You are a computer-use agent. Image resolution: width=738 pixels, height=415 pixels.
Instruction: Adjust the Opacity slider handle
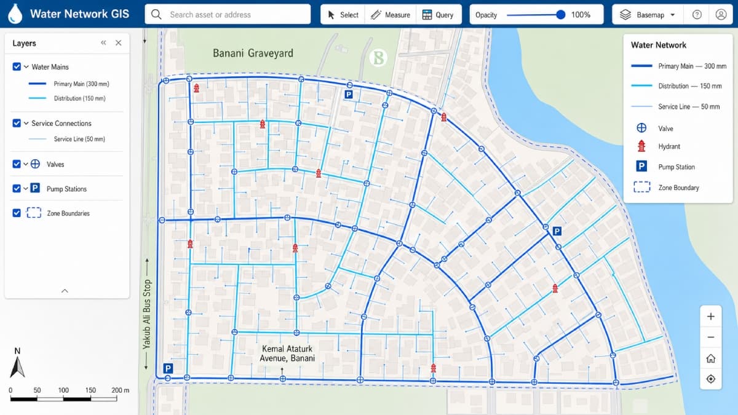pos(560,15)
